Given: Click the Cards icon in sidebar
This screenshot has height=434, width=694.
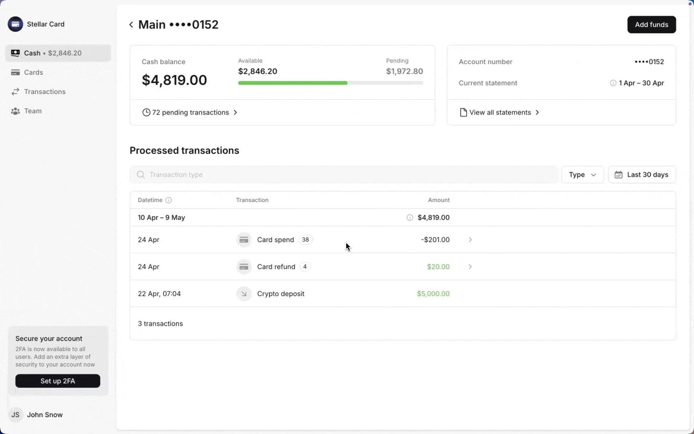Looking at the screenshot, I should pyautogui.click(x=15, y=72).
